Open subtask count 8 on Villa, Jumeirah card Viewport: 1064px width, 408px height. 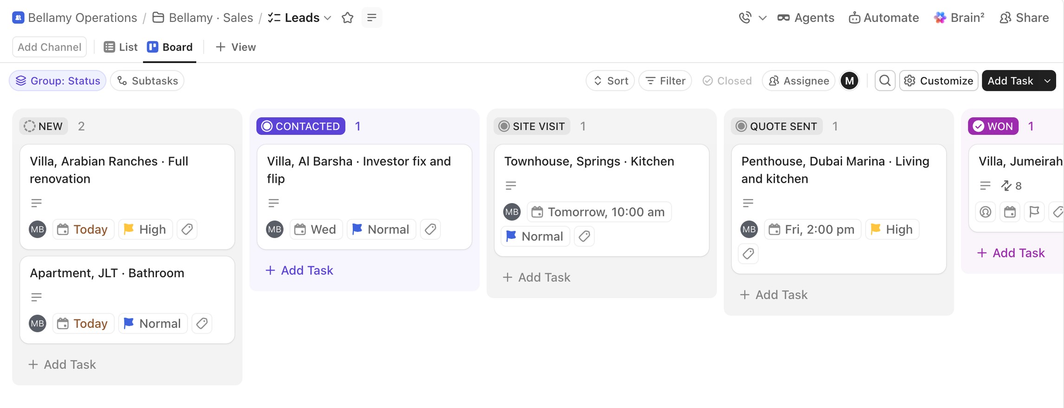click(1012, 186)
